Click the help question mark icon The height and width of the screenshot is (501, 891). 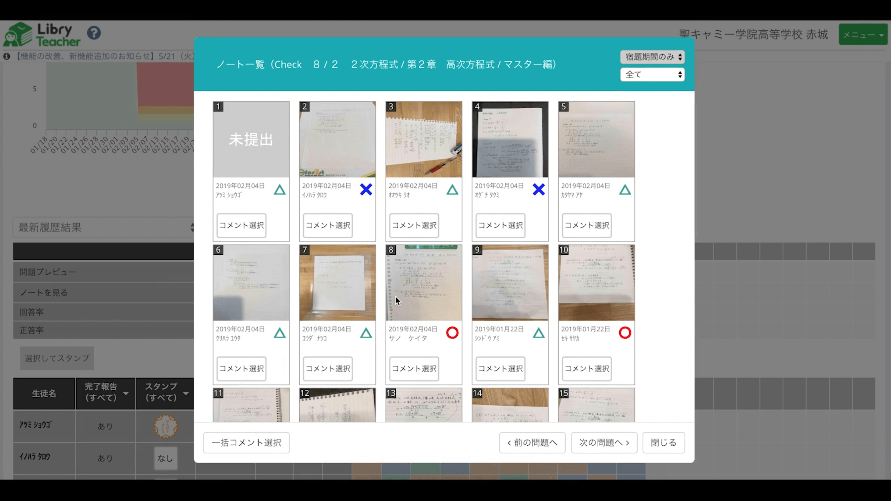pos(94,33)
